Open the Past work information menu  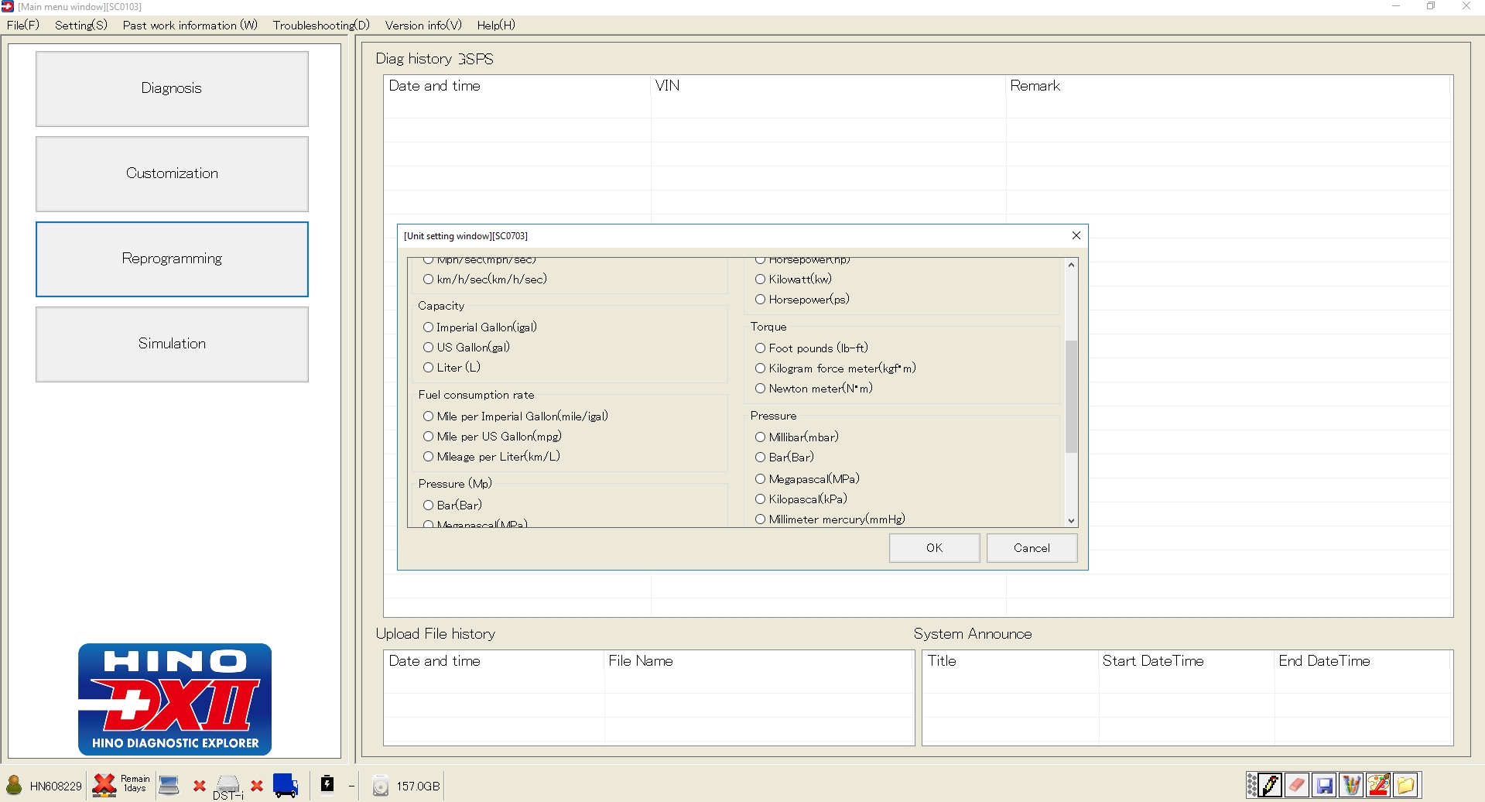[x=189, y=25]
